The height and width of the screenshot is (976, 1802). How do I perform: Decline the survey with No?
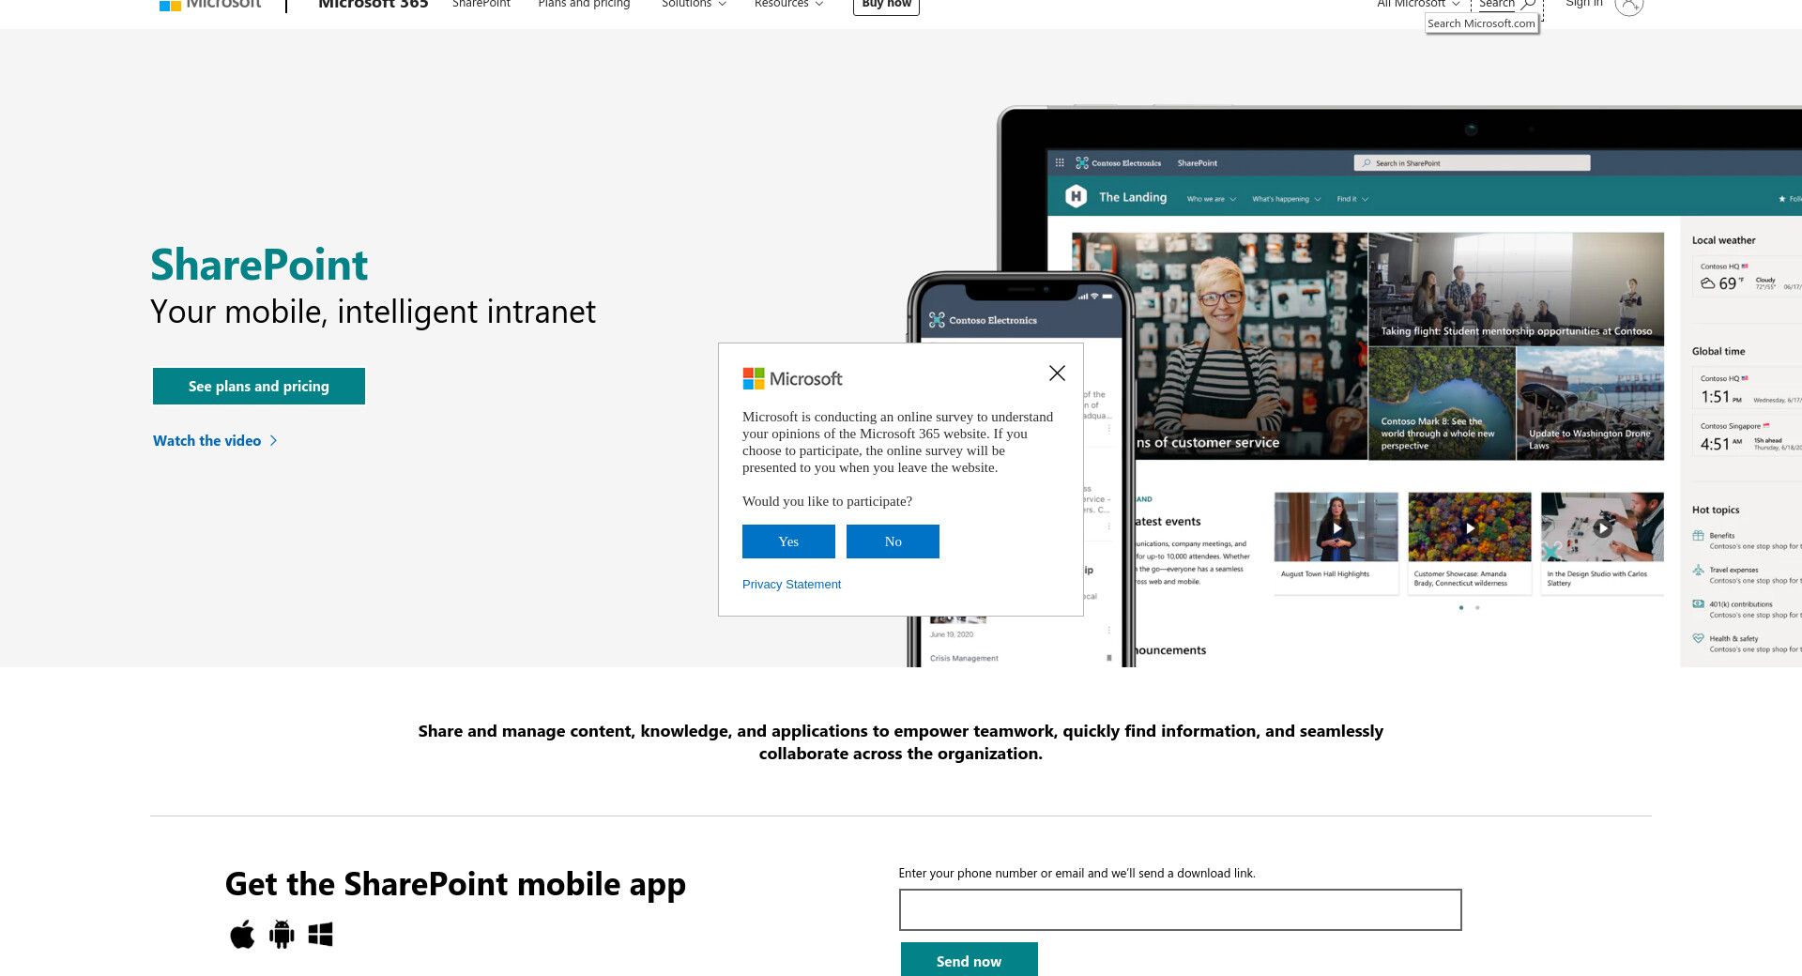click(x=893, y=541)
